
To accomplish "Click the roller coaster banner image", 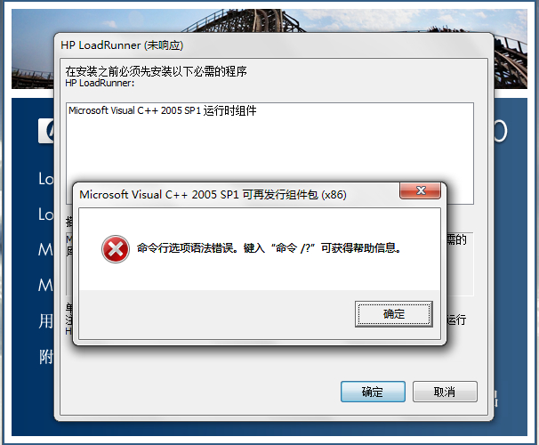I will [x=269, y=20].
